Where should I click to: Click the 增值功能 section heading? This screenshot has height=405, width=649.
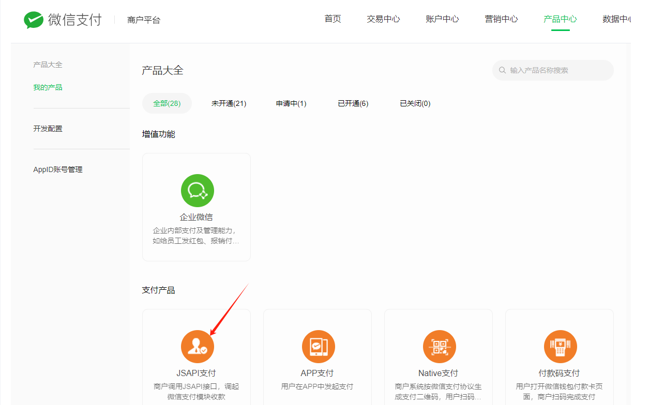159,134
